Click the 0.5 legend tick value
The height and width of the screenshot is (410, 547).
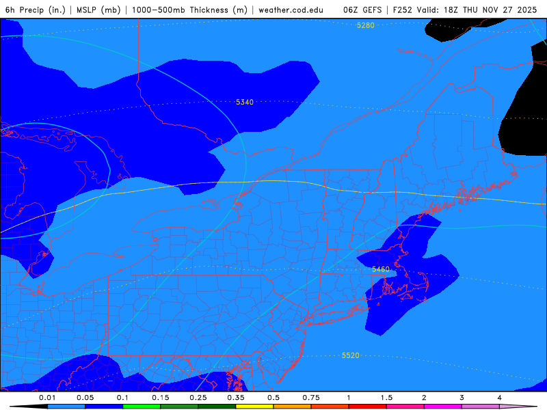pyautogui.click(x=273, y=398)
